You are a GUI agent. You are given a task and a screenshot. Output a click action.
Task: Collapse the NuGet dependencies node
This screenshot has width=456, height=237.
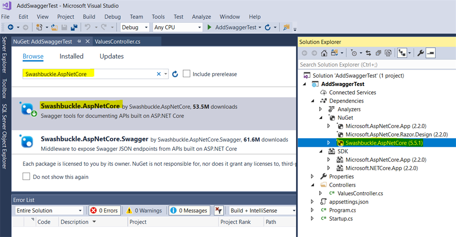(321, 118)
